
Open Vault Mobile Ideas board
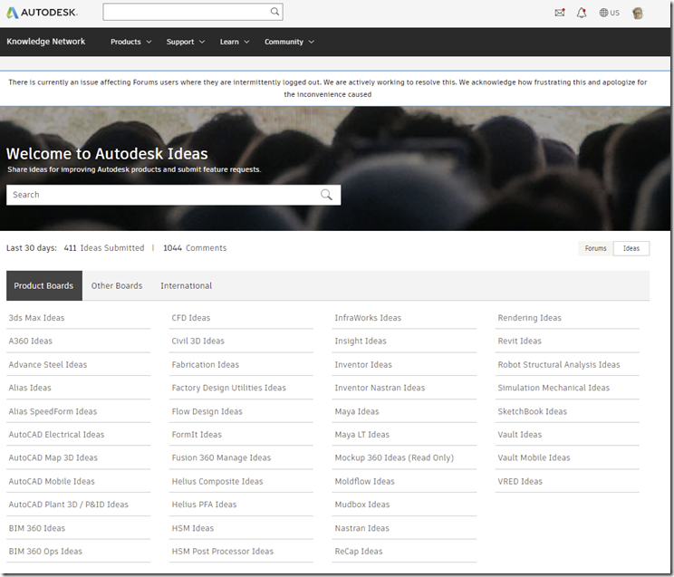point(534,458)
